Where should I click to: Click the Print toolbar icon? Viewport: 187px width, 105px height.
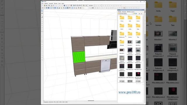click(51, 6)
